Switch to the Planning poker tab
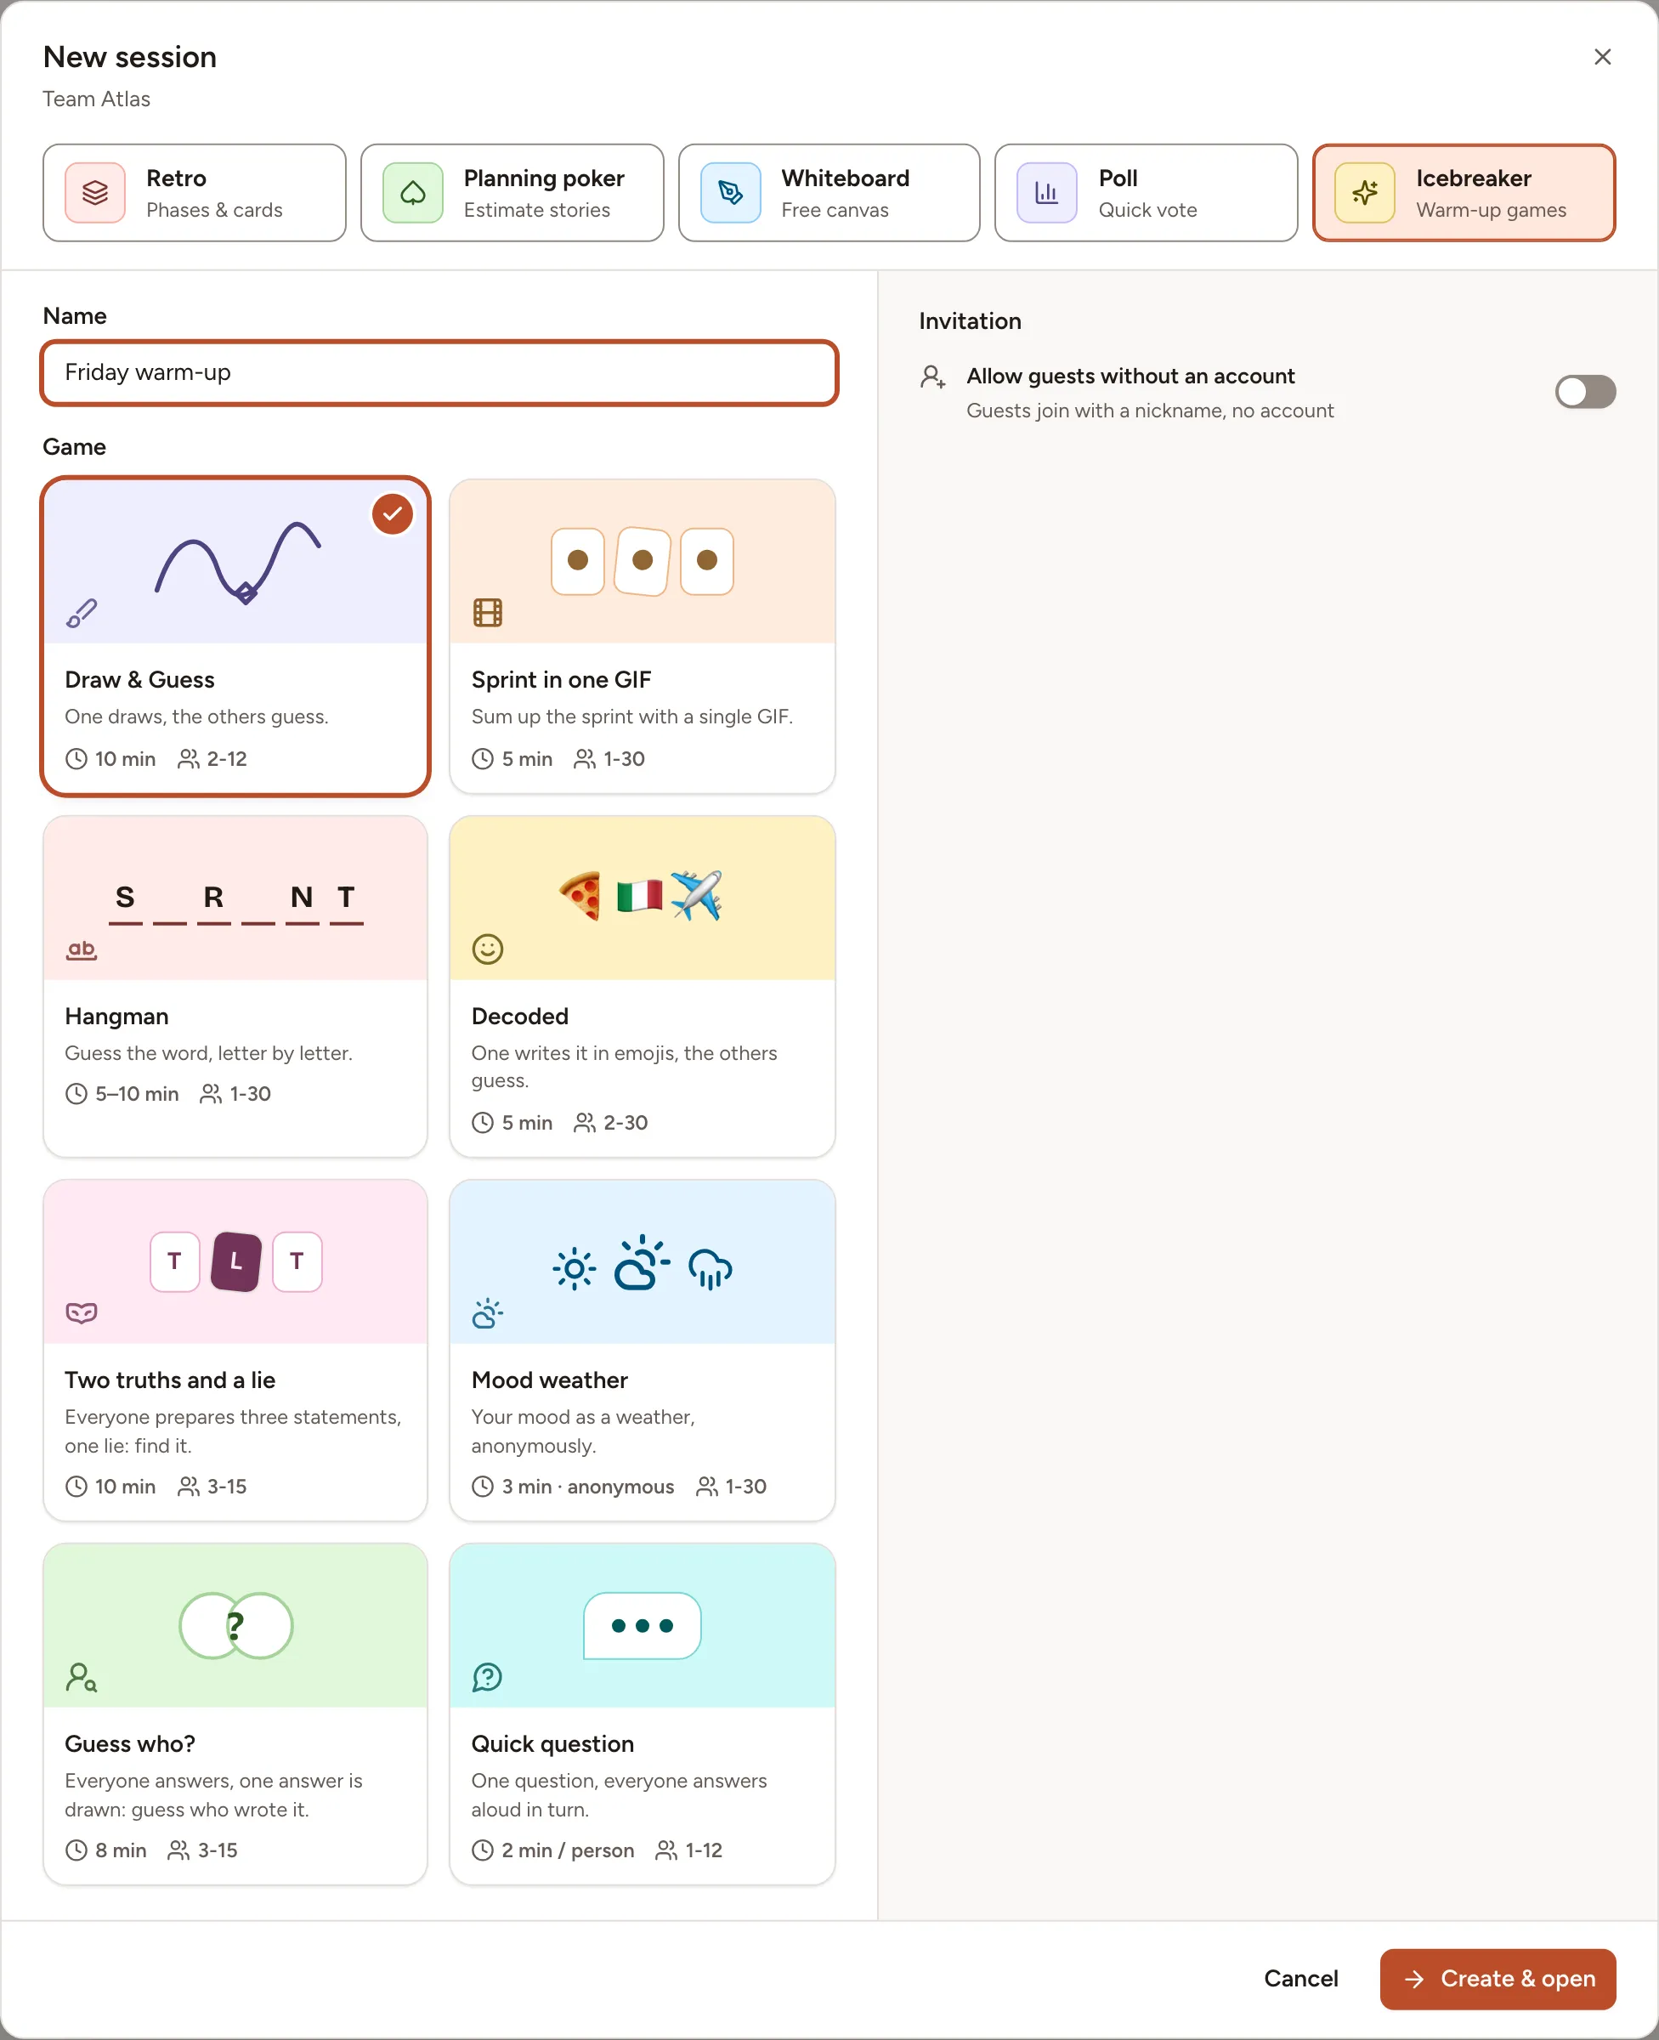1659x2040 pixels. (512, 193)
